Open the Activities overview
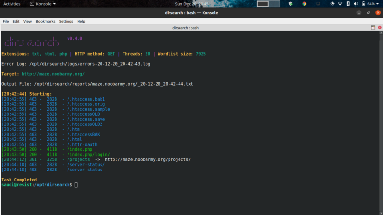The width and height of the screenshot is (383, 215). coord(11,4)
